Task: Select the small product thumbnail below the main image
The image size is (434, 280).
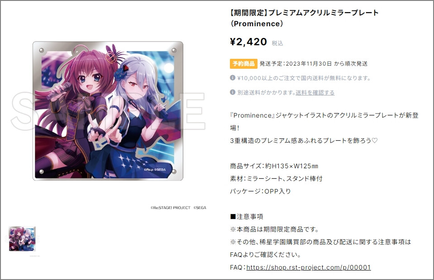Action: (x=22, y=239)
